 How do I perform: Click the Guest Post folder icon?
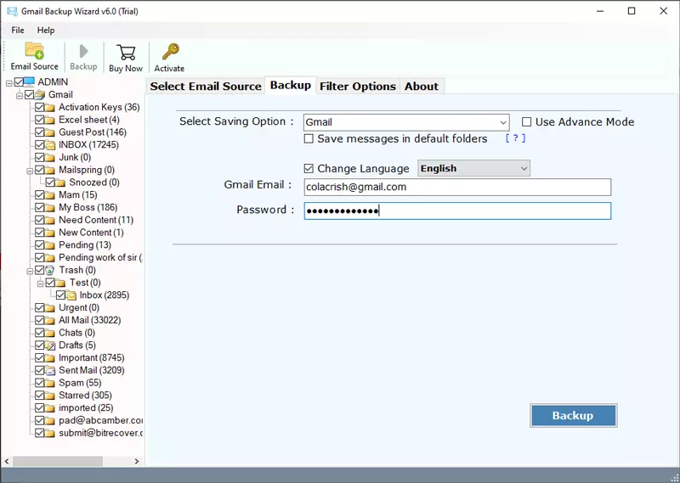[x=50, y=132]
